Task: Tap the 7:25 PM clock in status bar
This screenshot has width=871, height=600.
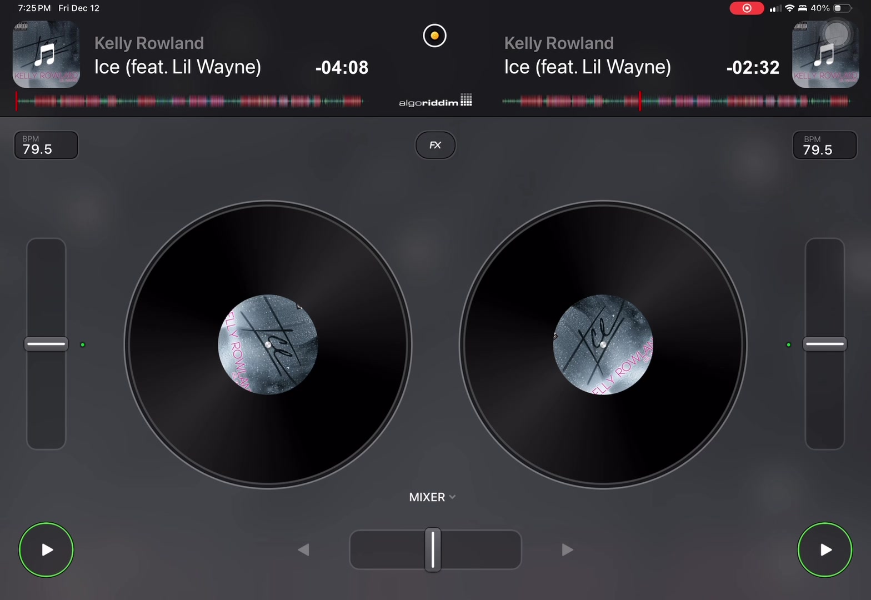Action: pos(34,8)
